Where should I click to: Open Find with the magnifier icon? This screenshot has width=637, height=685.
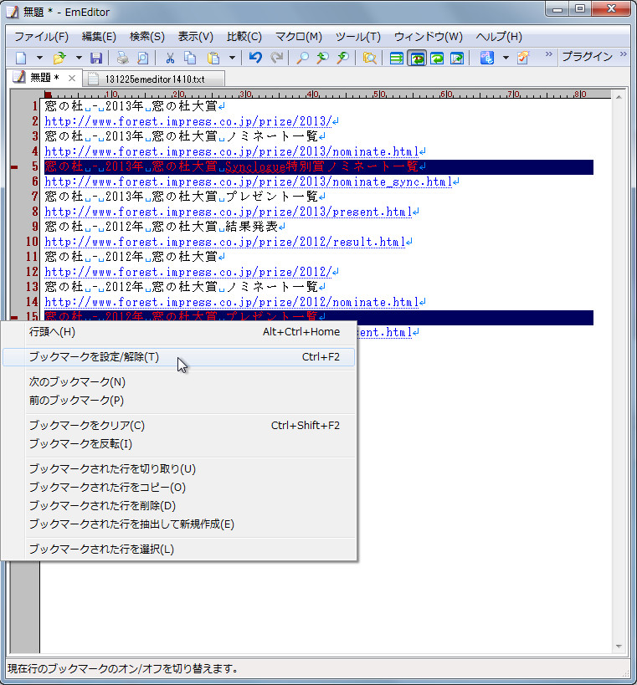(x=302, y=58)
